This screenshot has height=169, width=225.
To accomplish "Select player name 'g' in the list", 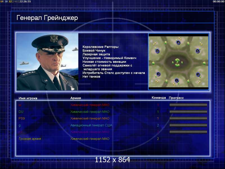I will click(20, 125).
